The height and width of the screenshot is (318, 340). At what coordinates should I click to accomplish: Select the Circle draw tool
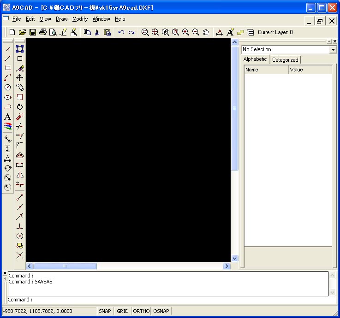coord(7,87)
